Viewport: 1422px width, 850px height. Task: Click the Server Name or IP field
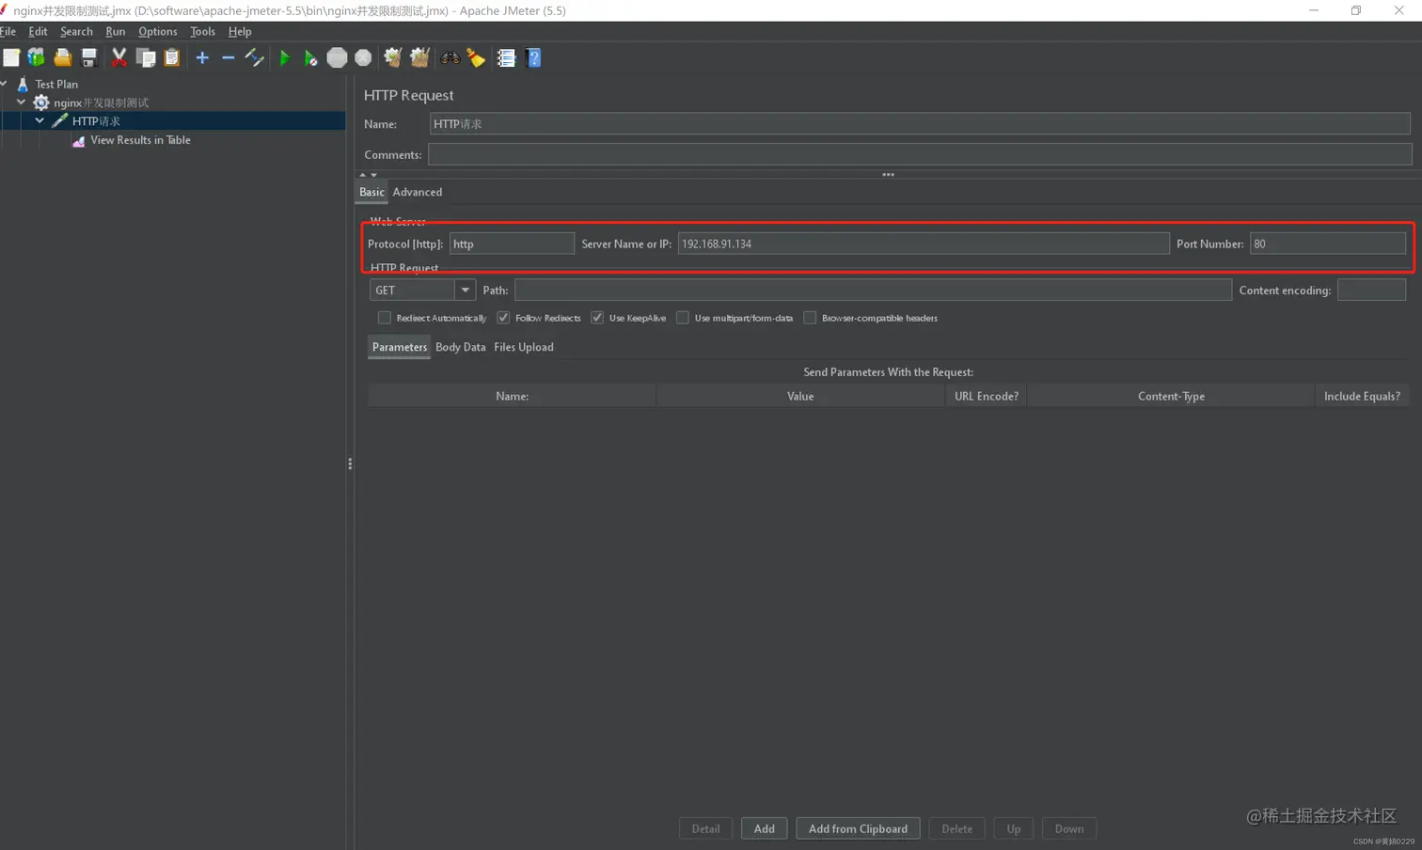tap(923, 244)
